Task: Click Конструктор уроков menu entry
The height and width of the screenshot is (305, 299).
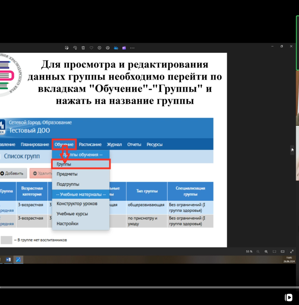Action: (77, 204)
